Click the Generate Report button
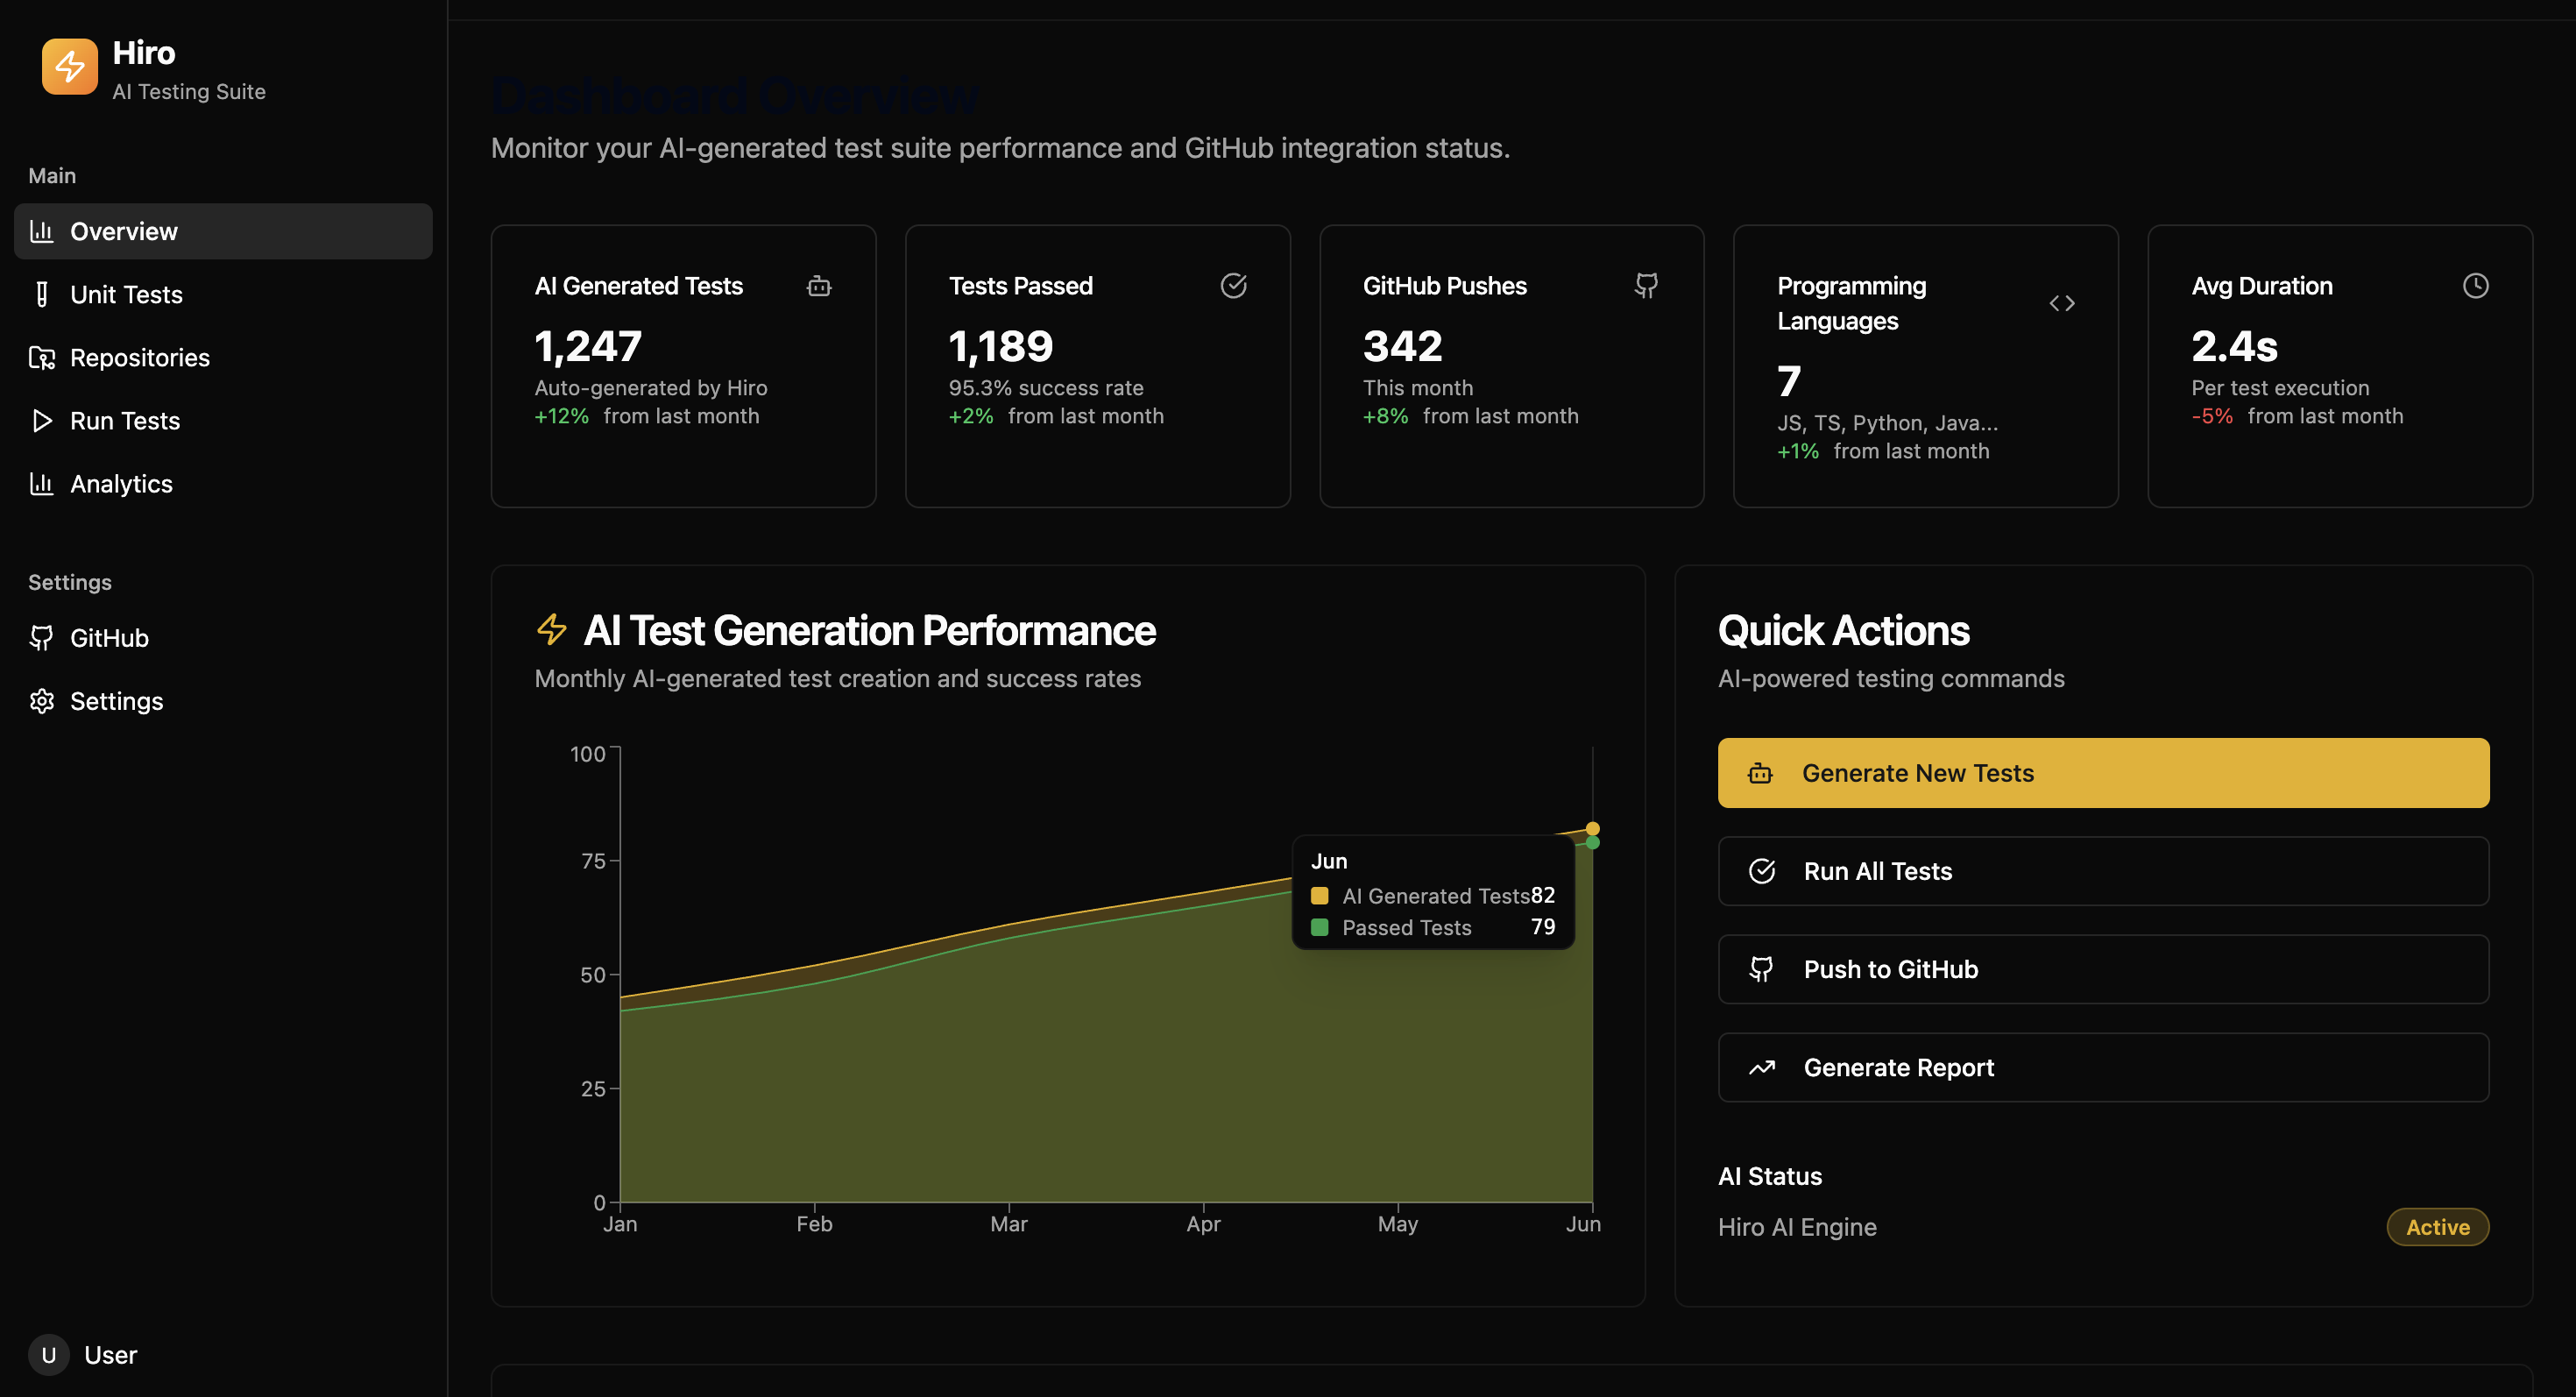2576x1397 pixels. pyautogui.click(x=2103, y=1067)
